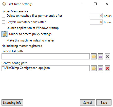Click inside the empty Folders list path field
Screen dimensions: 113x107
[x=46, y=56]
